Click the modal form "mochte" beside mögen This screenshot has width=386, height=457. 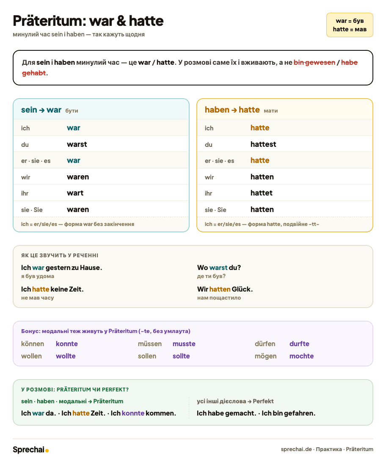301,356
